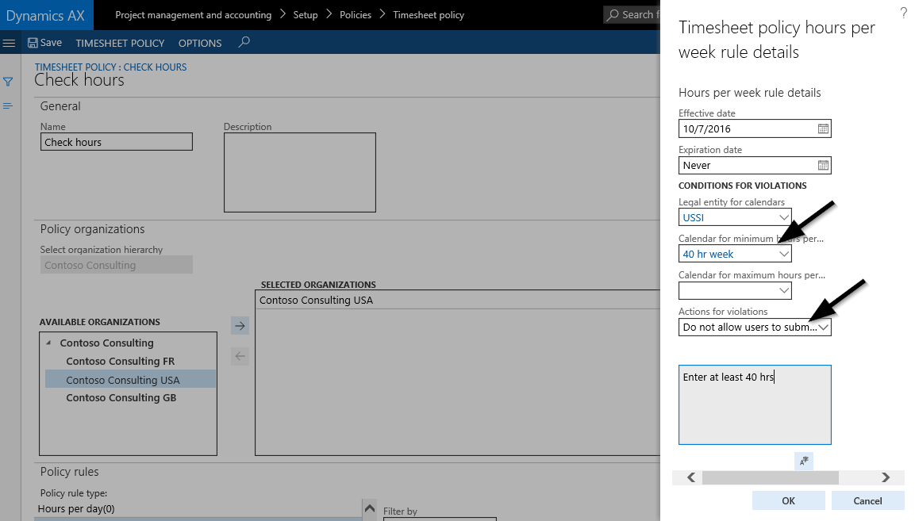Click the translate icon below message box

click(804, 461)
